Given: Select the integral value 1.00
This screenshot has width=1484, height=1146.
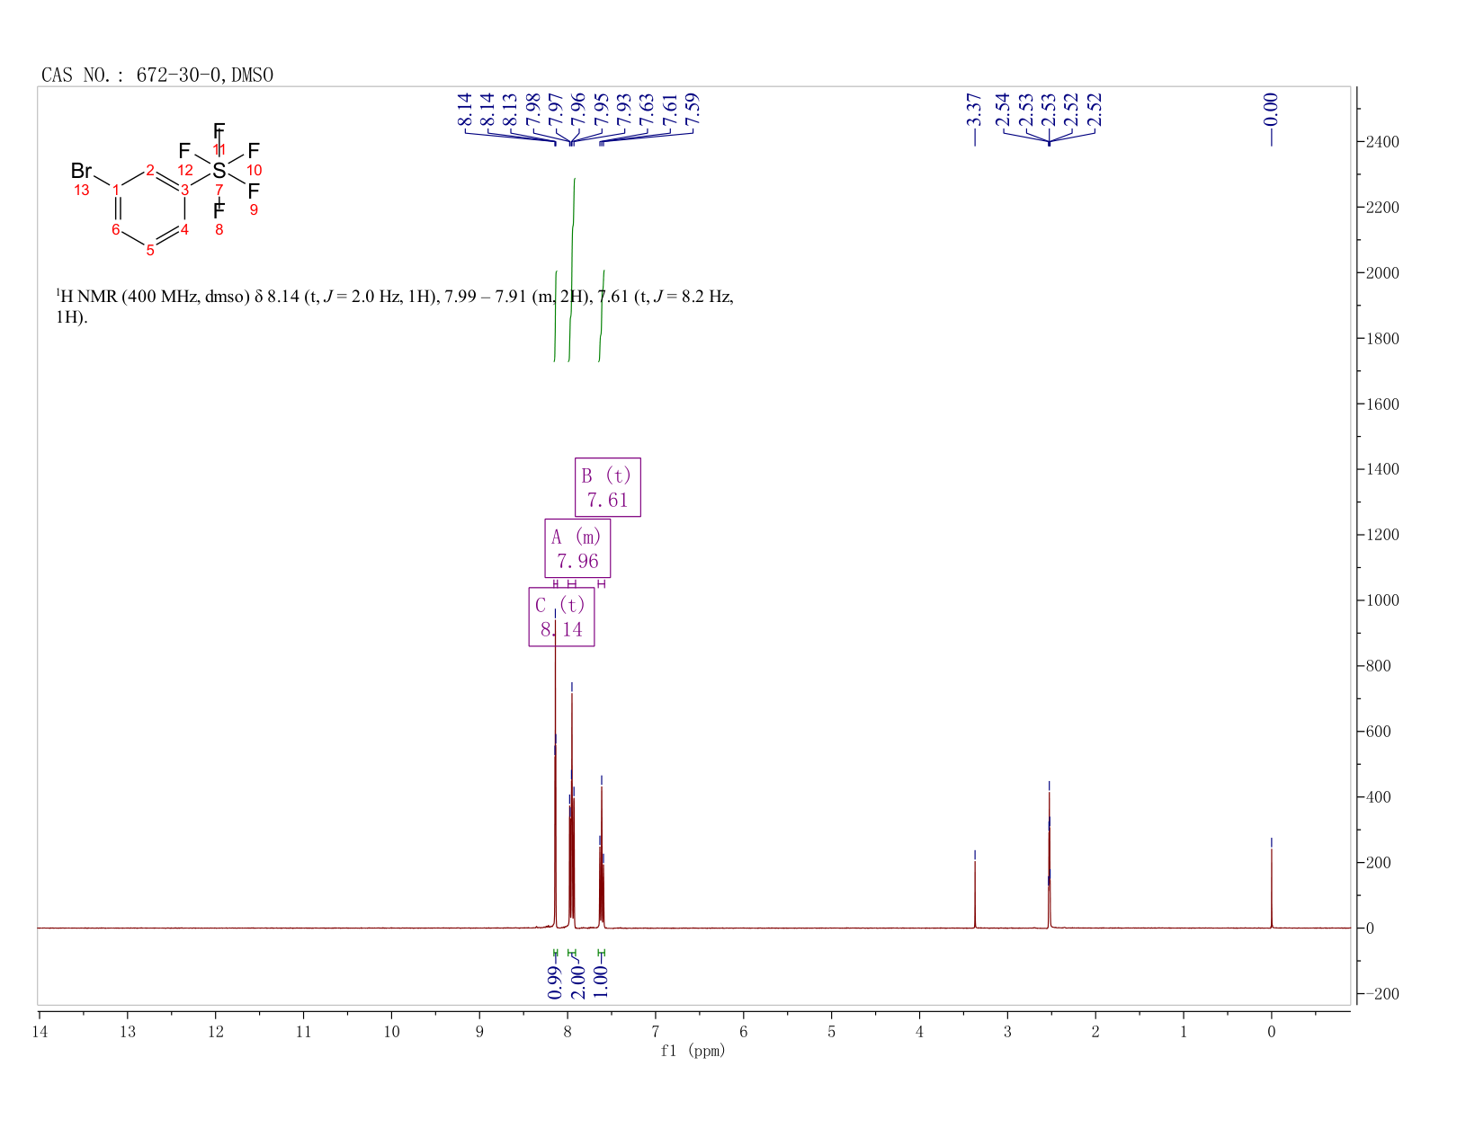Looking at the screenshot, I should (602, 982).
